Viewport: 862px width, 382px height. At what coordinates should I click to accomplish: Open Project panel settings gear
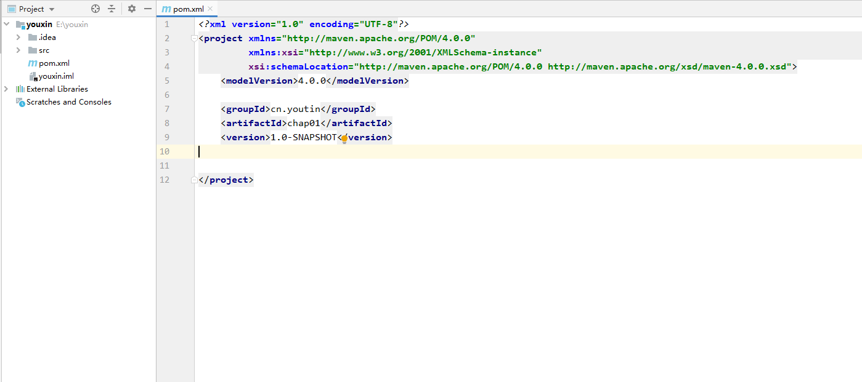pos(131,9)
